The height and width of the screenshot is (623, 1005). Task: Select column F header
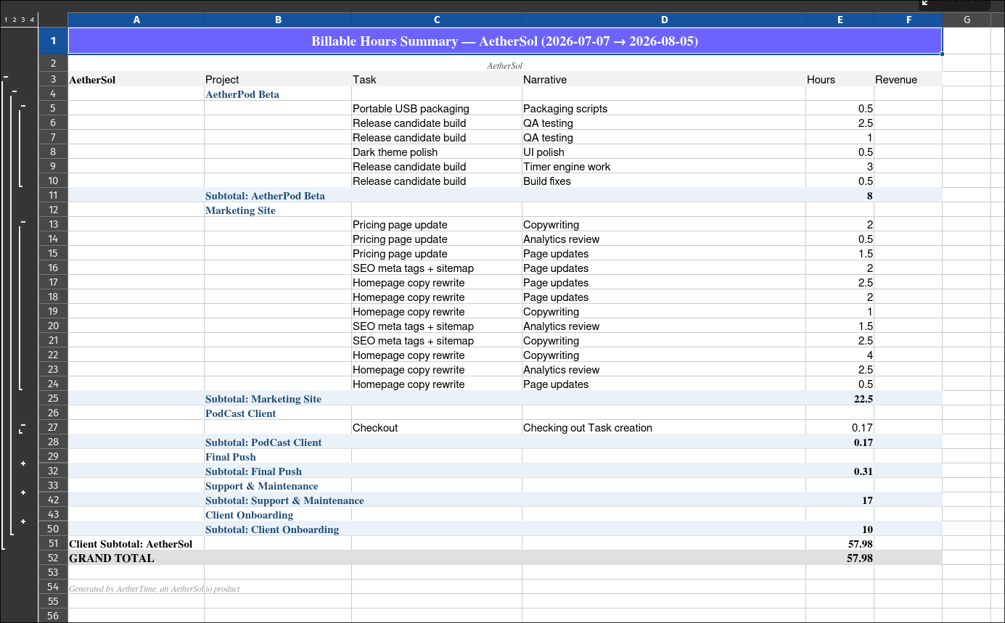pos(908,20)
